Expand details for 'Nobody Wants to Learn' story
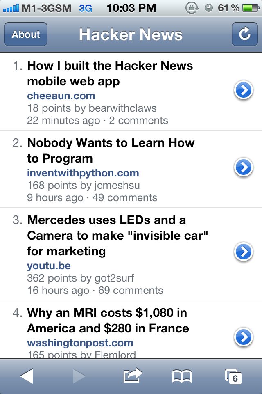 point(244,167)
